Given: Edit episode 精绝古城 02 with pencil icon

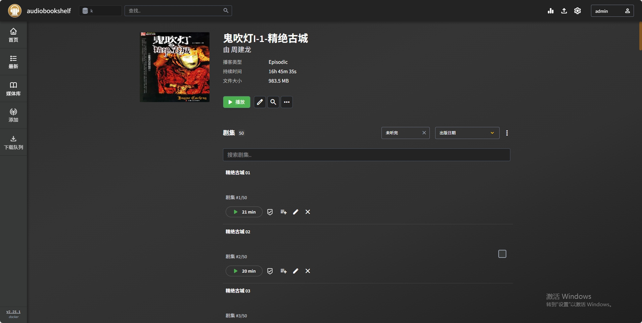Looking at the screenshot, I should point(295,271).
